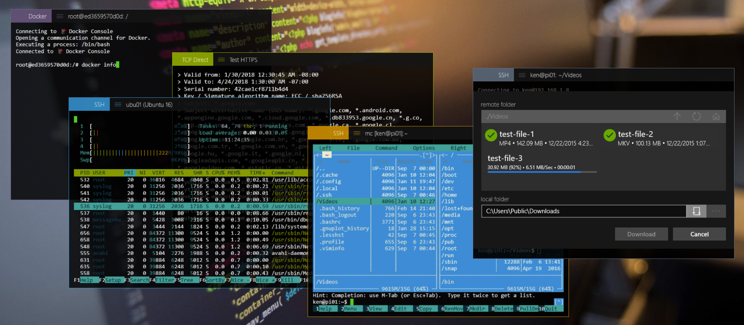Click the local folder picker icon button
Viewport: 744px width, 325px height.
click(x=696, y=211)
